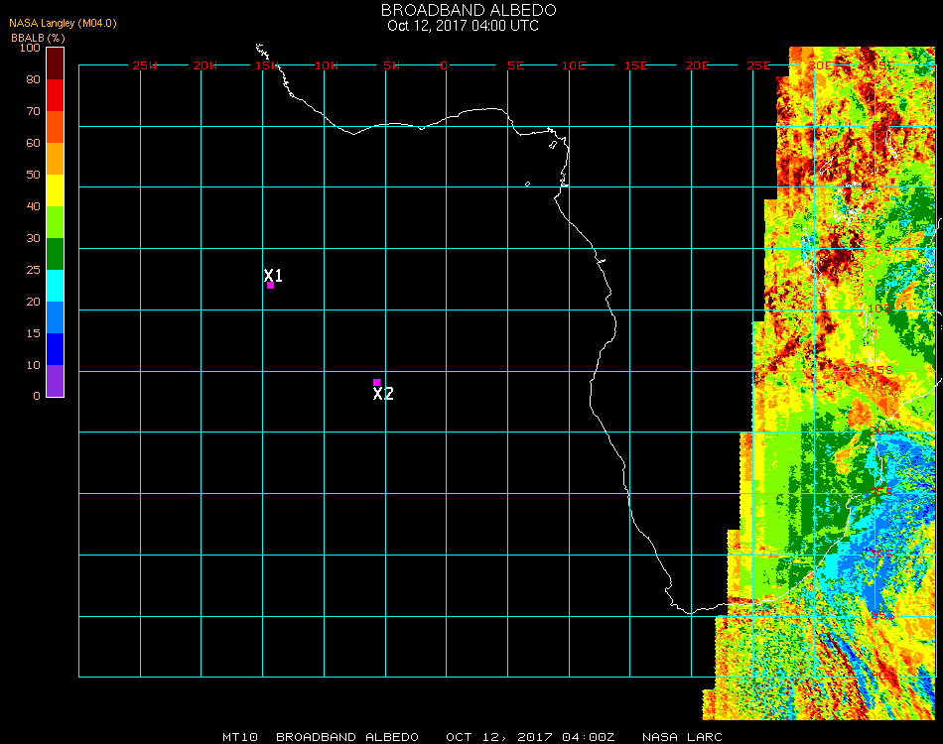Click the 10W longitude label
The image size is (943, 744).
coord(327,65)
